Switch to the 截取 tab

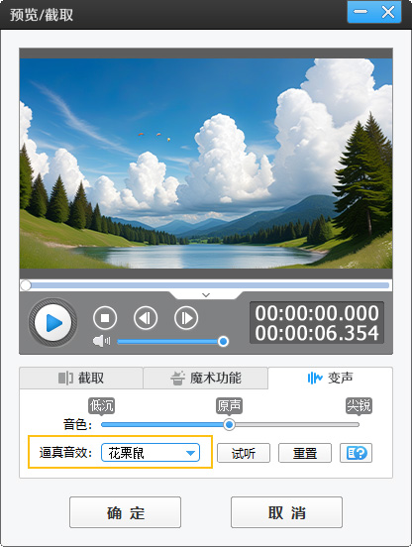pyautogui.click(x=81, y=378)
